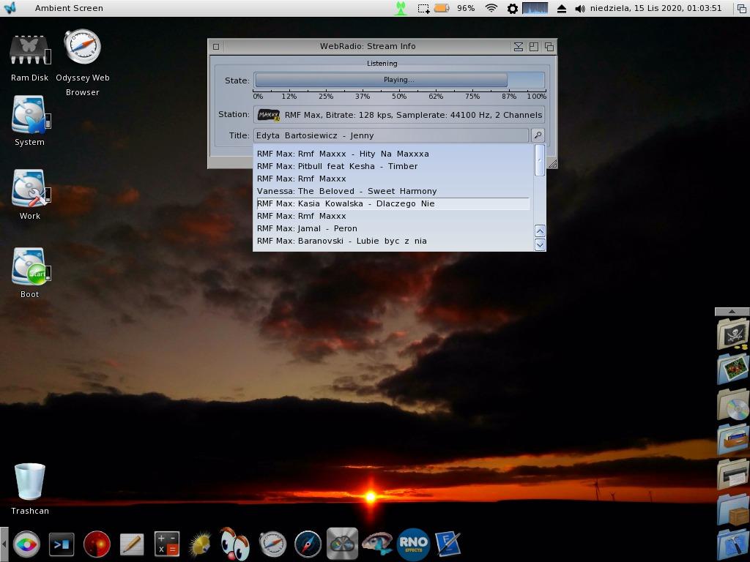
Task: Collapse the side panel with up arrow
Action: click(732, 312)
